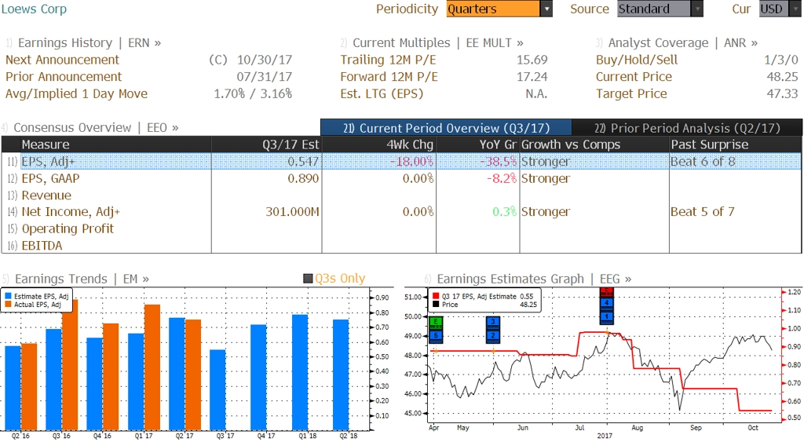Select the EPS, GAAP measure row

pos(401,178)
